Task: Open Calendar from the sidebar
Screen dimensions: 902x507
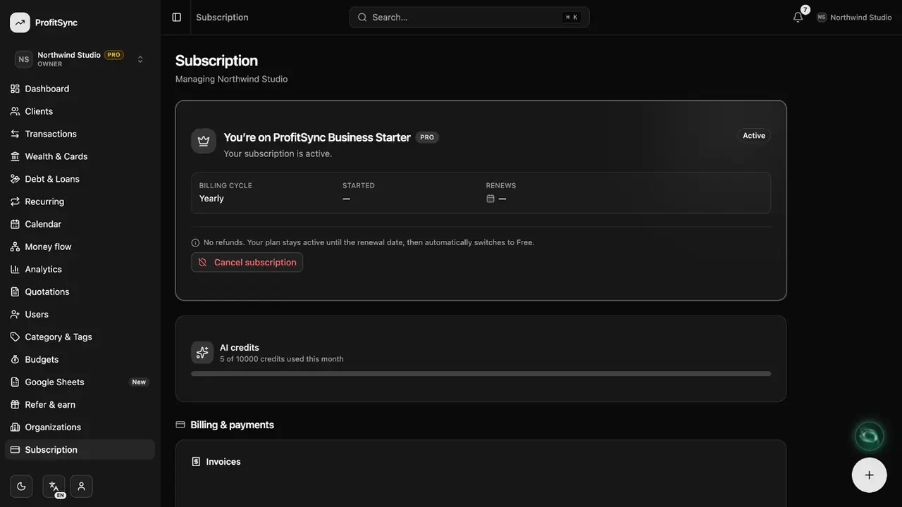Action: click(x=80, y=224)
